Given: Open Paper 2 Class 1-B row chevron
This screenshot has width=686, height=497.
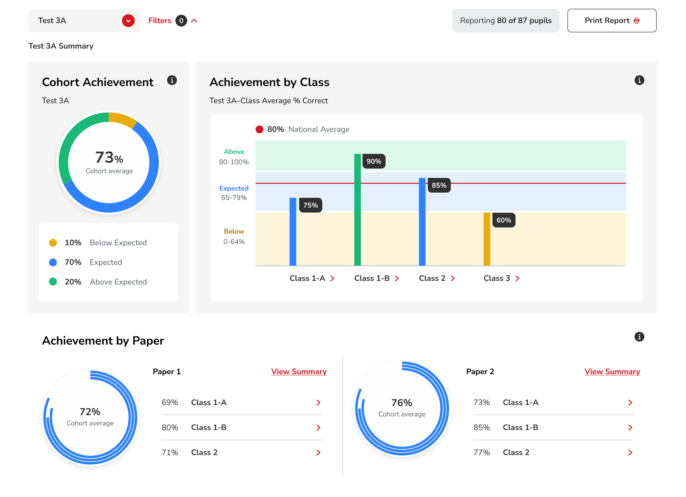Looking at the screenshot, I should click(630, 427).
